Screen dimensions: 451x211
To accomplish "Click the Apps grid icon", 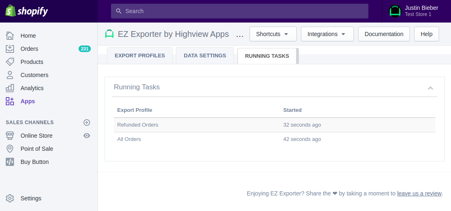I will (x=10, y=101).
